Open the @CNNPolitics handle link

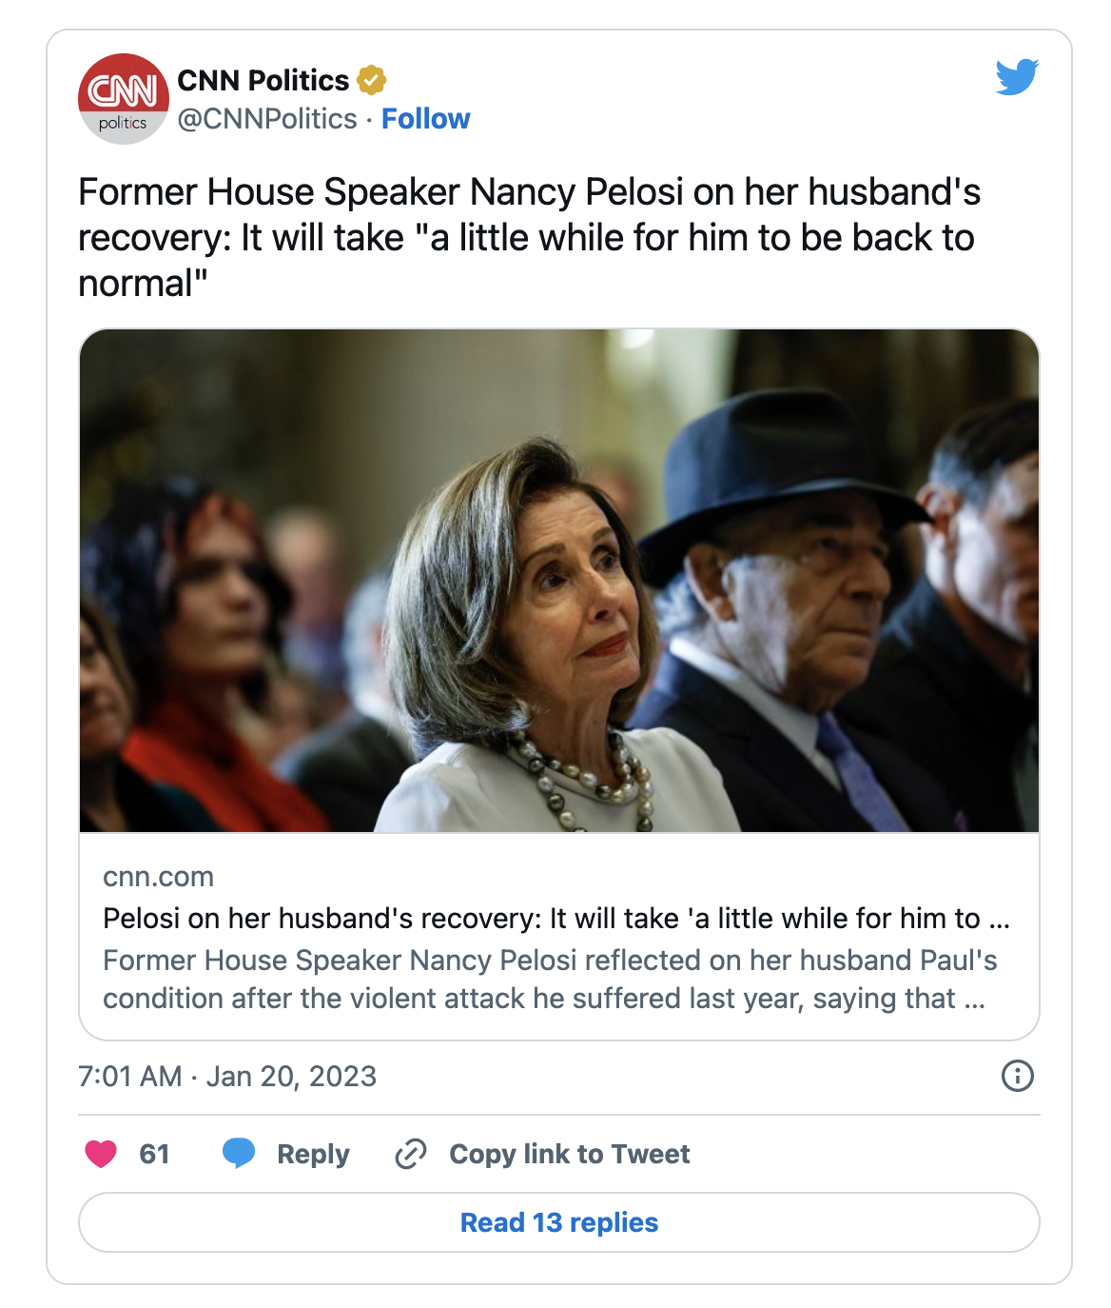[x=267, y=119]
